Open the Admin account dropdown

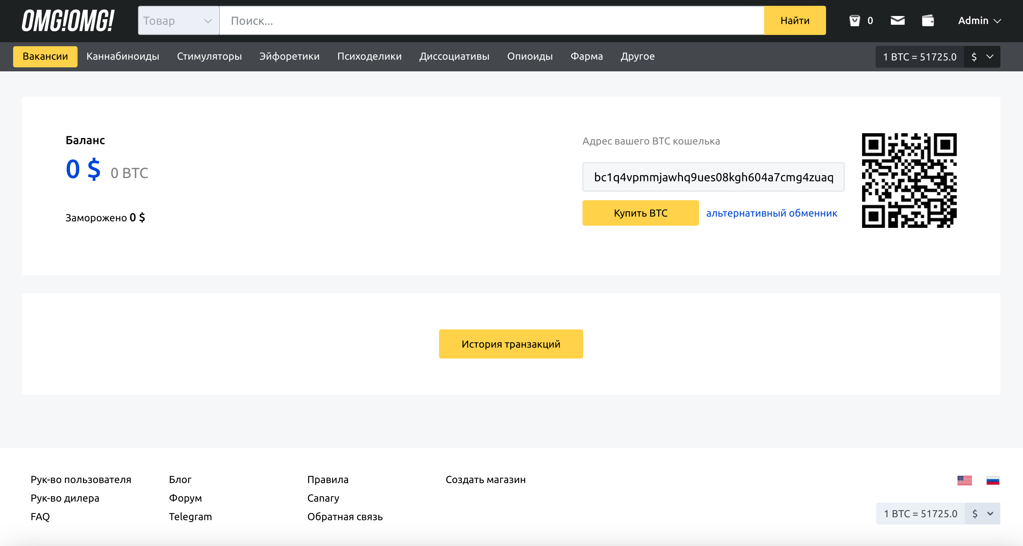[x=979, y=21]
